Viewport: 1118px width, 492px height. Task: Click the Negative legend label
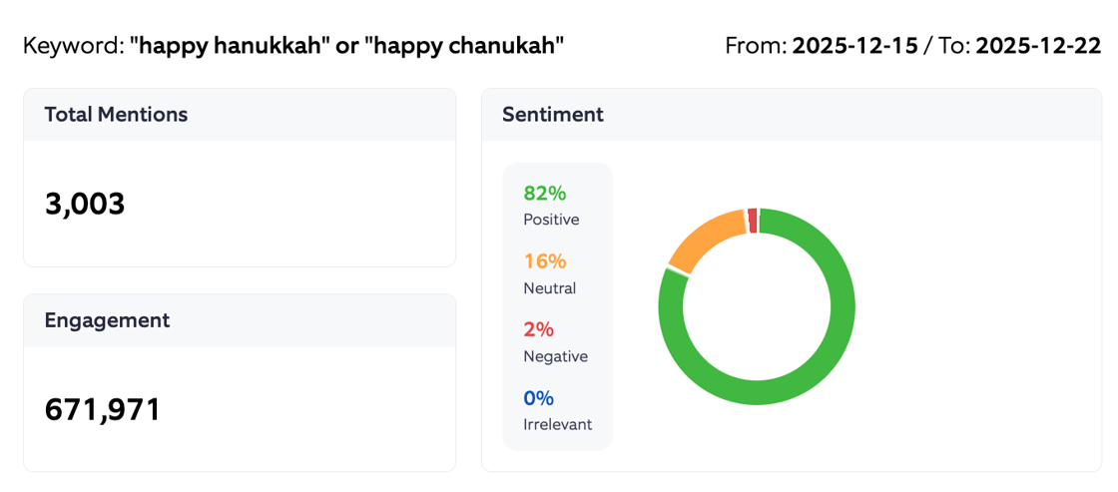(x=555, y=356)
